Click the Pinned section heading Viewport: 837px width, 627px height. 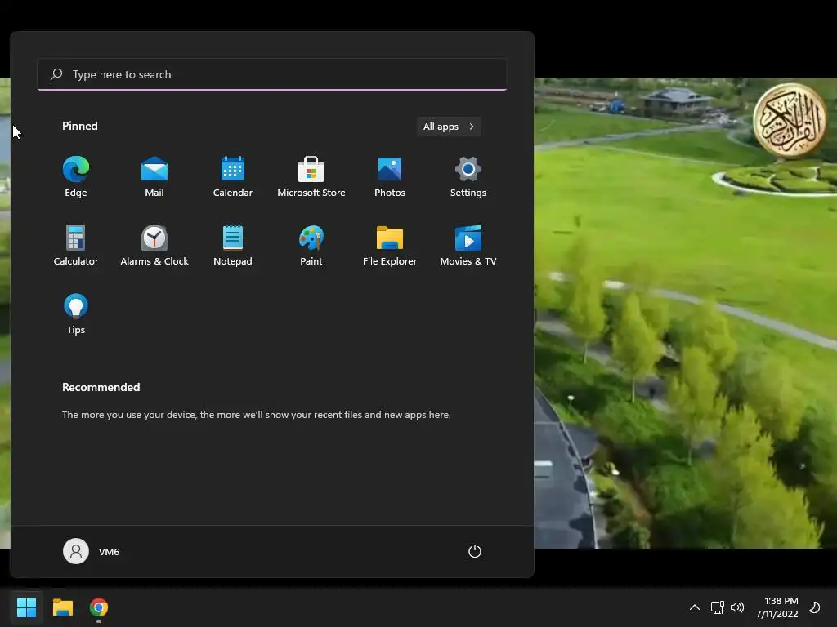pos(80,126)
